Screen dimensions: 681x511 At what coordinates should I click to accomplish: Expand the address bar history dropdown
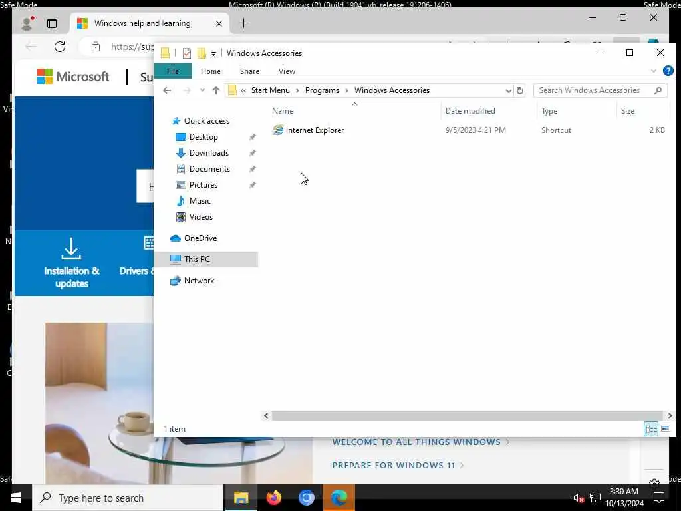tap(508, 90)
